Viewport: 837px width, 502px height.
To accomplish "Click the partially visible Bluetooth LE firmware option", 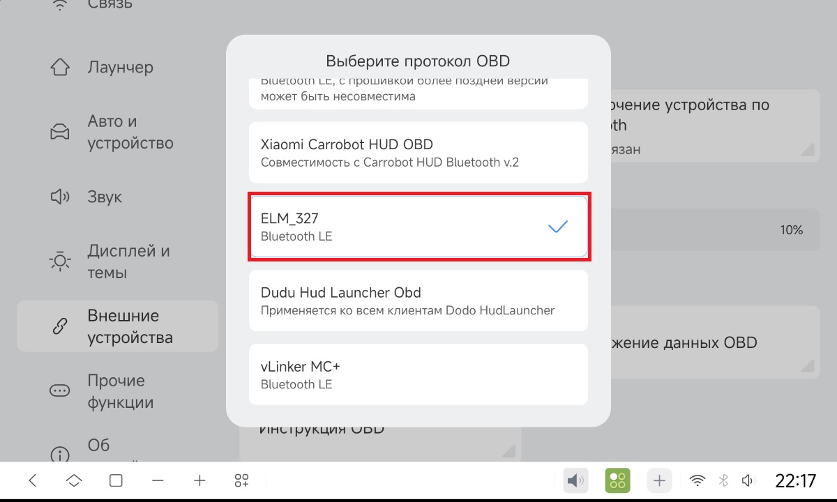I will 418,92.
